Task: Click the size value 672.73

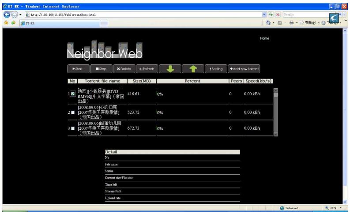Action: (133, 128)
